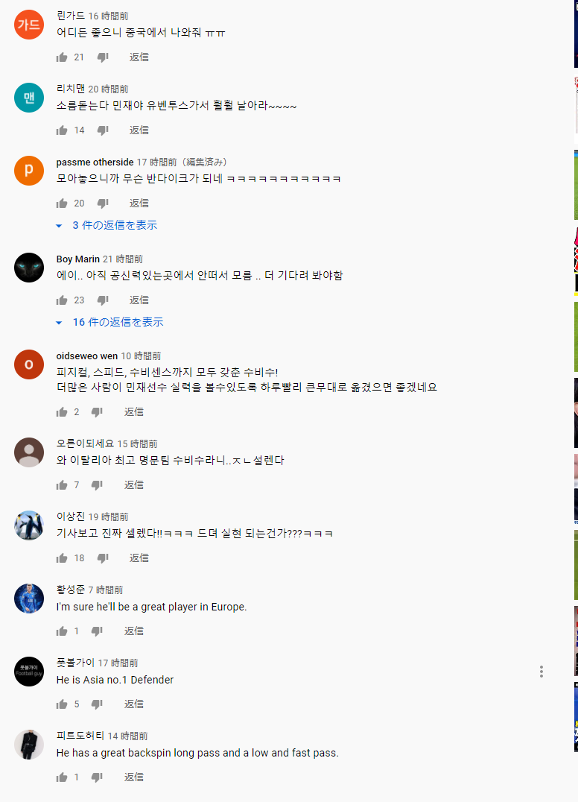This screenshot has height=802, width=578.
Task: Reply to 린가드's comment
Action: (139, 57)
